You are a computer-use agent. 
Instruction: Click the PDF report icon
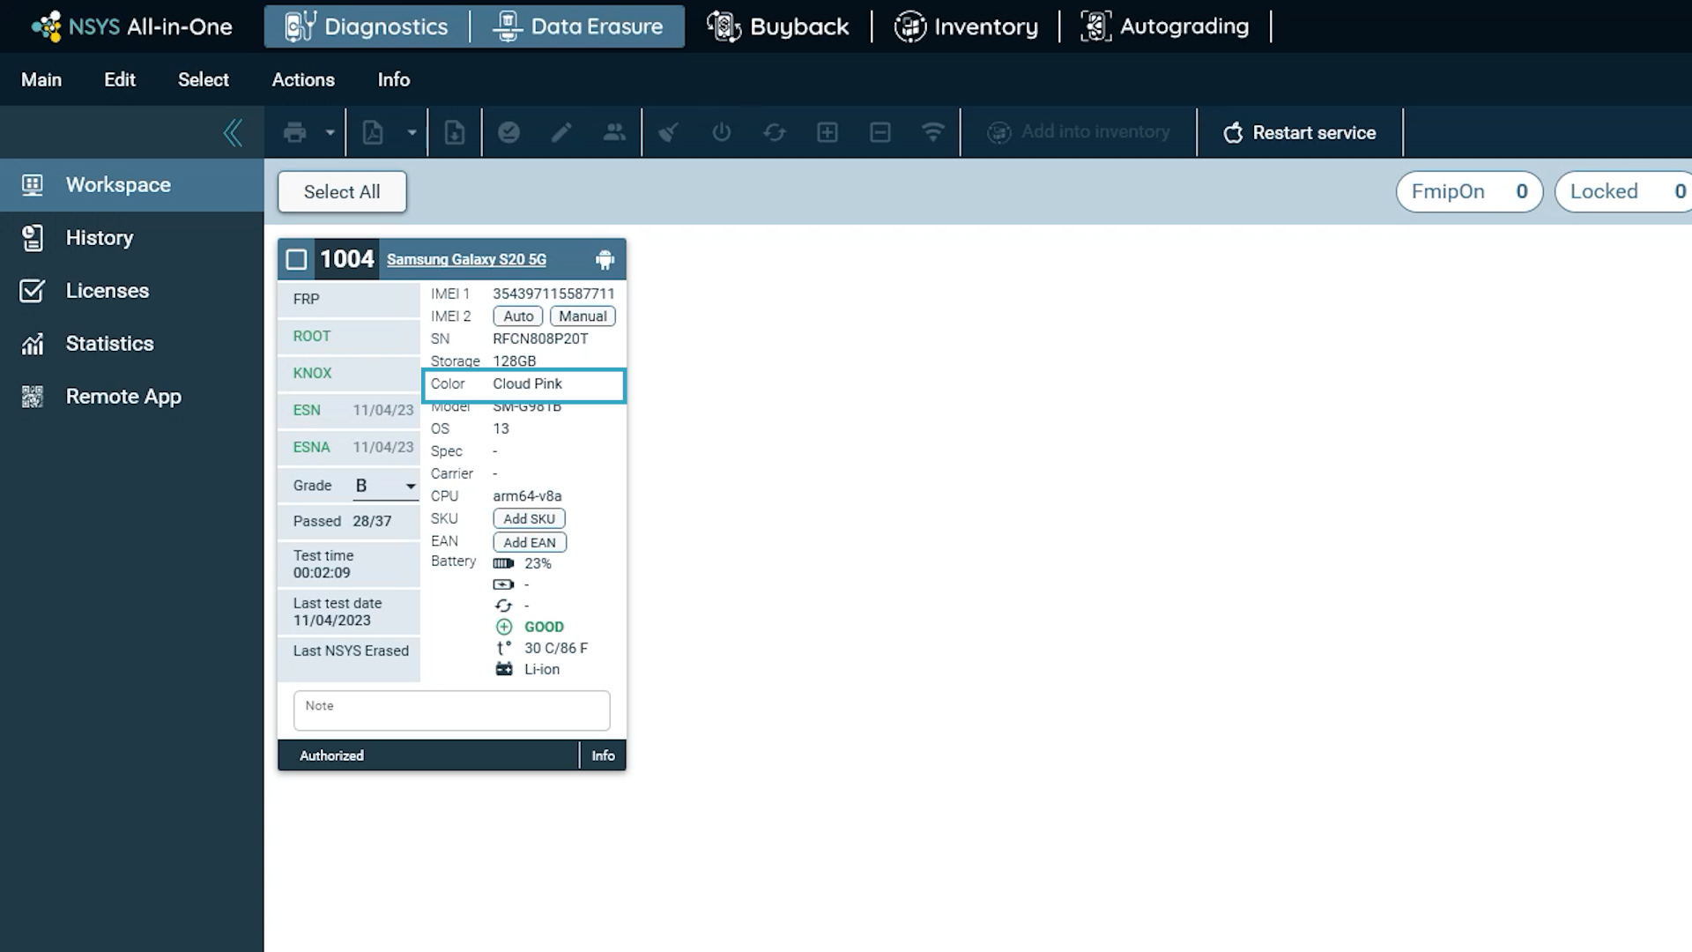[373, 133]
